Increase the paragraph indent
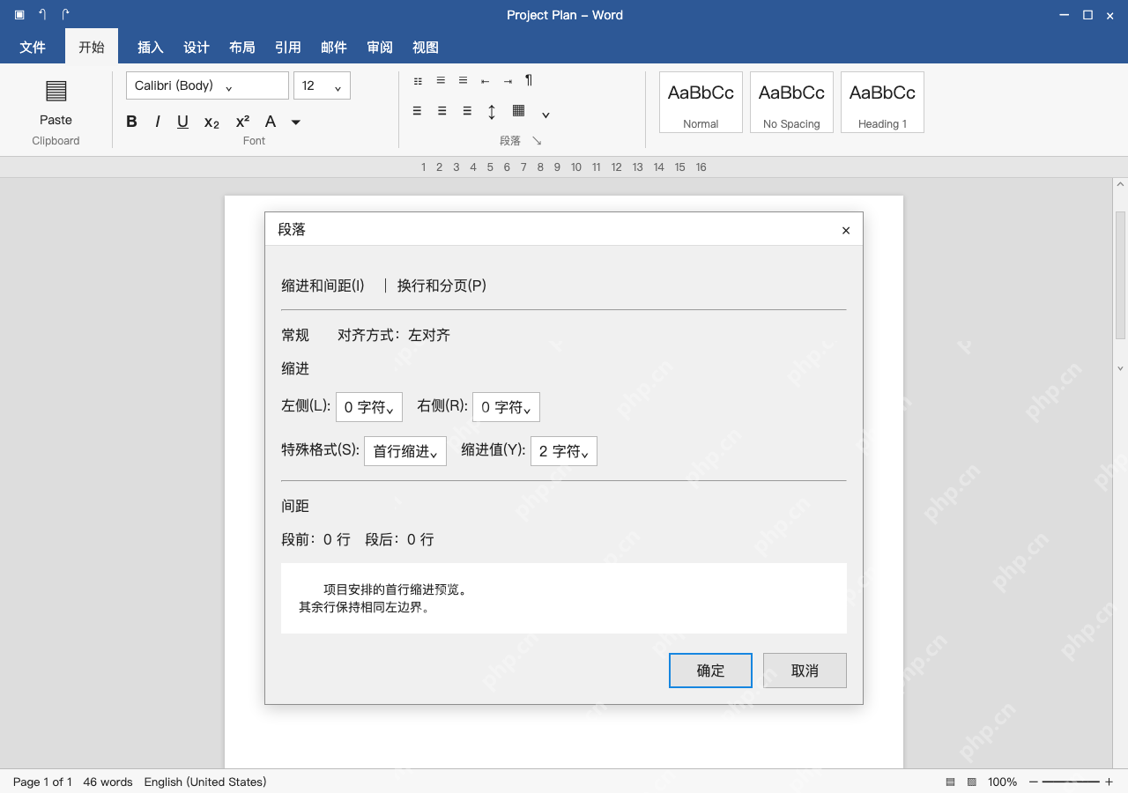Screen dimensions: 1128x793 pos(508,81)
